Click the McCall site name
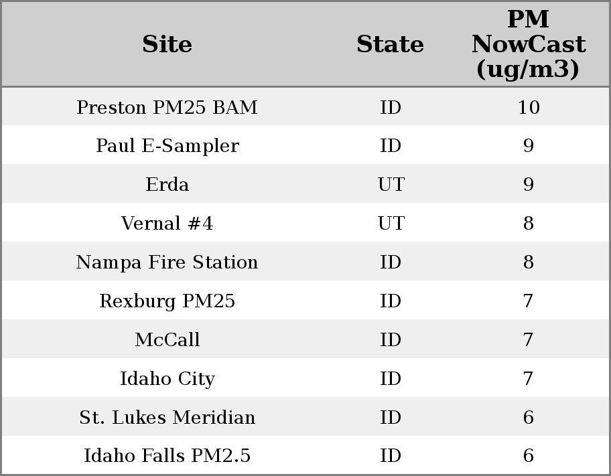 (167, 340)
